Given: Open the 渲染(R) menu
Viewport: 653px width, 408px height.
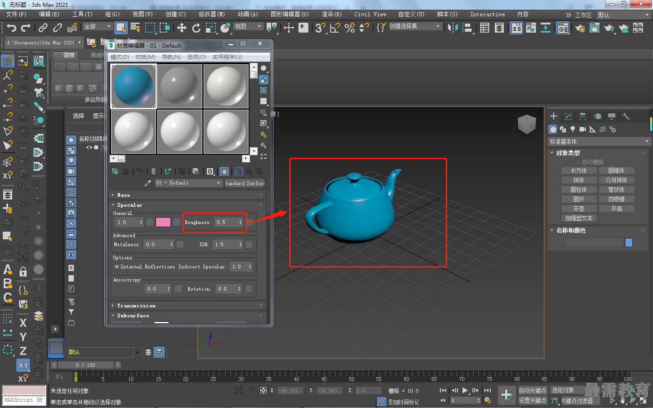Looking at the screenshot, I should (x=331, y=15).
